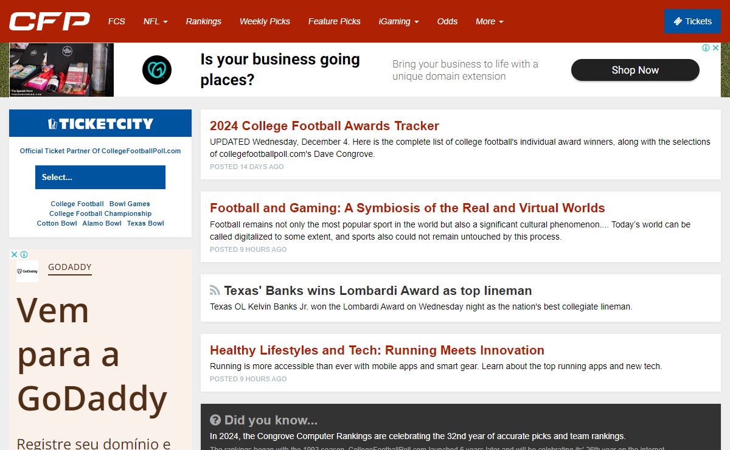The width and height of the screenshot is (730, 450).
Task: Click the Texas OL Kelvin Banks Jr. summary text
Action: pos(421,306)
